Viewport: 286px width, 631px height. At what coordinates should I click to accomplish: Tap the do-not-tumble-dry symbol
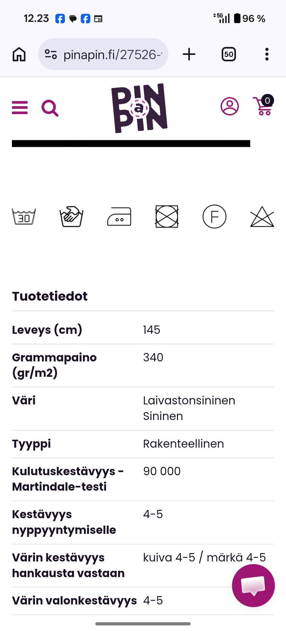tap(167, 216)
